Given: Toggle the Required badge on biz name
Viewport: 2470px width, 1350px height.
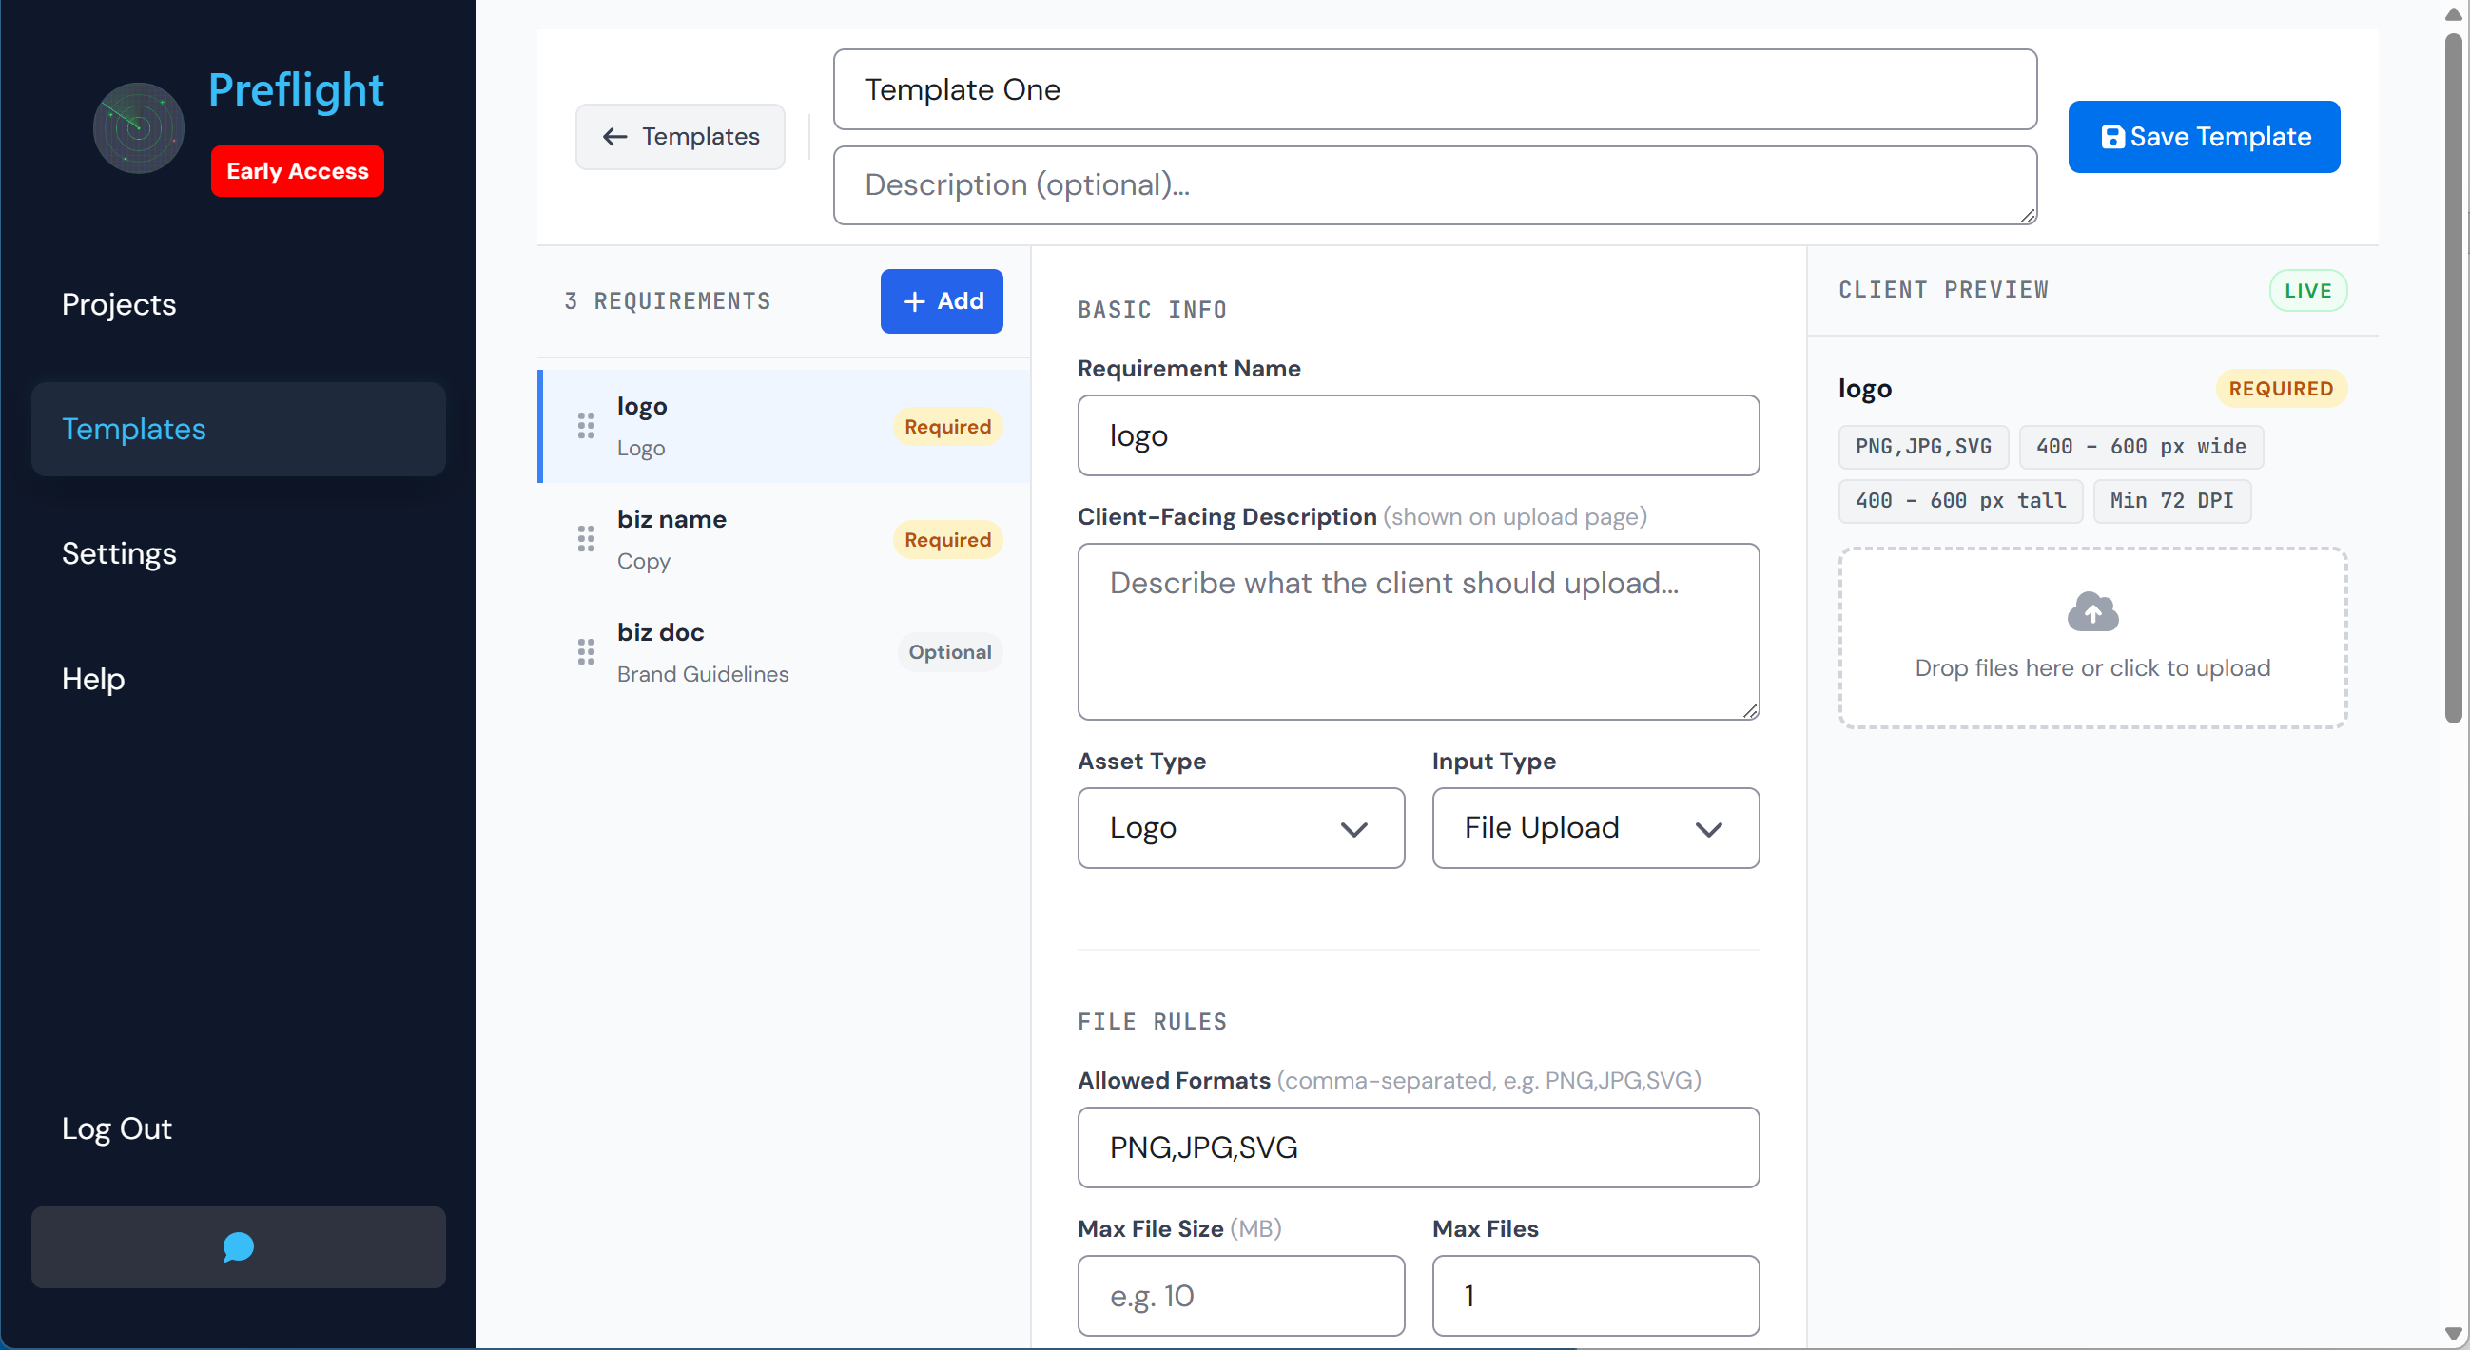Looking at the screenshot, I should (946, 539).
